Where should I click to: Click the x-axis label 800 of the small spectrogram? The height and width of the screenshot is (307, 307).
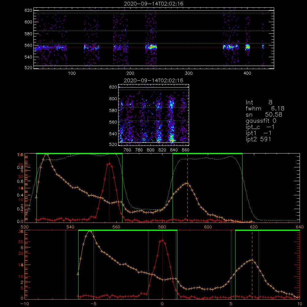pos(150,150)
